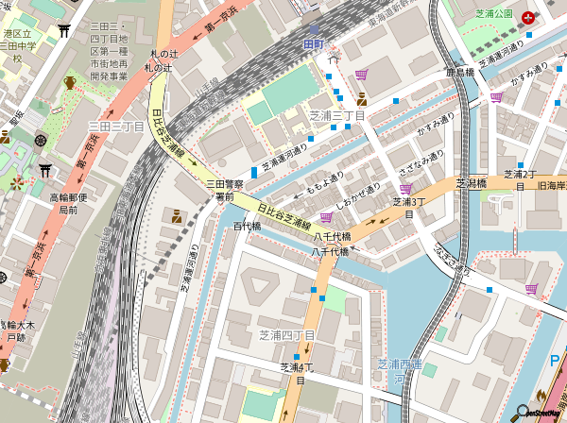Click the shopping cart icon beside Tamachi station
This screenshot has height=423, width=567.
361,76
